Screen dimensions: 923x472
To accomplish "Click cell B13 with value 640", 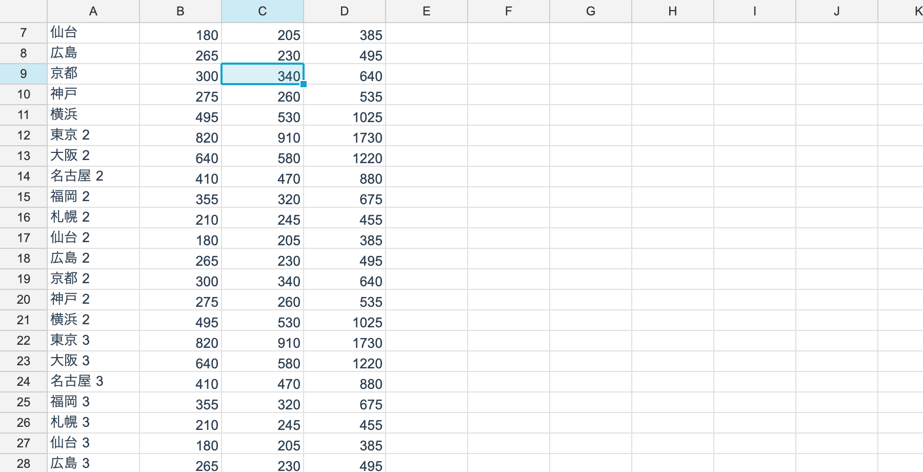I will tap(180, 156).
